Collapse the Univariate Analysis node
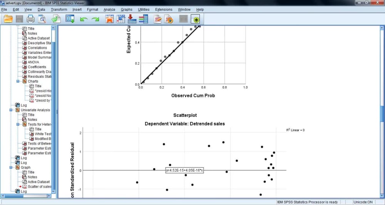This screenshot has height=205, width=385. 11,110
